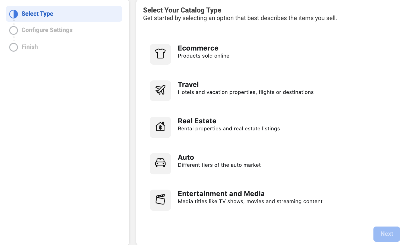Choose the Travel title text
The height and width of the screenshot is (245, 406).
[188, 84]
